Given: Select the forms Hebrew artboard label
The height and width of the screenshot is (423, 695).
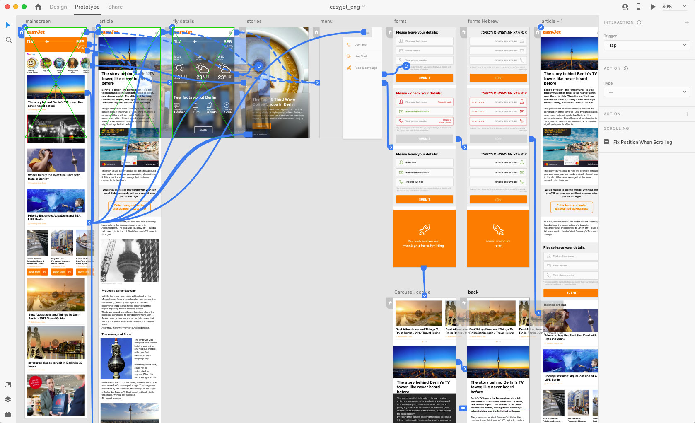Looking at the screenshot, I should [483, 21].
